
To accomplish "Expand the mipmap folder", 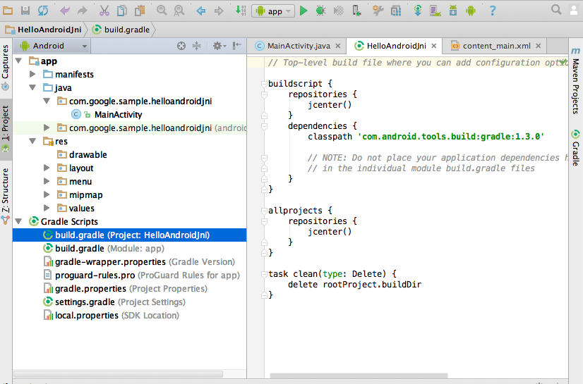I will point(47,194).
